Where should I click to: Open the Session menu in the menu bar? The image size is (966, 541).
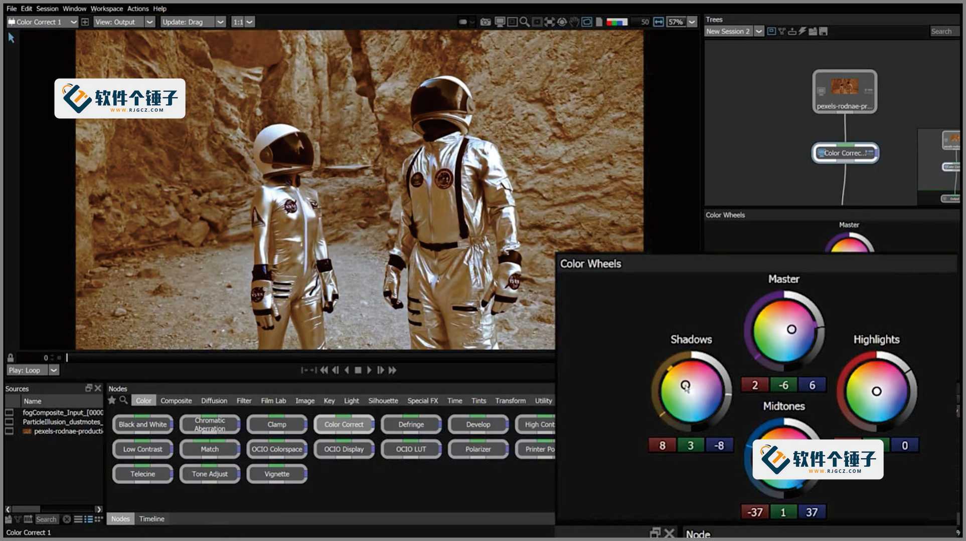pyautogui.click(x=47, y=9)
